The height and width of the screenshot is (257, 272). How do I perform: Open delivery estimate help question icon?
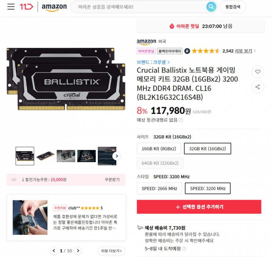tap(184, 249)
